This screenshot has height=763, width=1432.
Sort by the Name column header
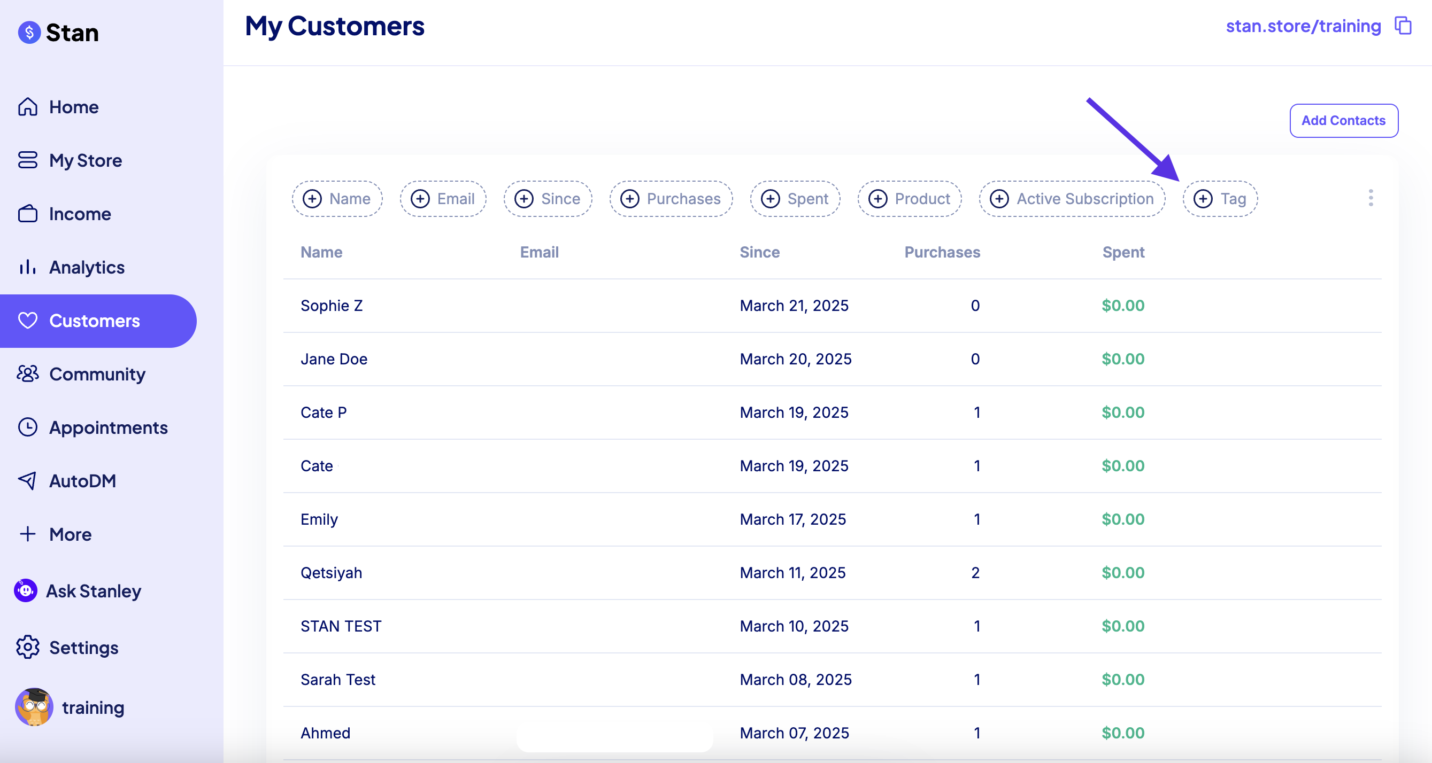click(321, 252)
